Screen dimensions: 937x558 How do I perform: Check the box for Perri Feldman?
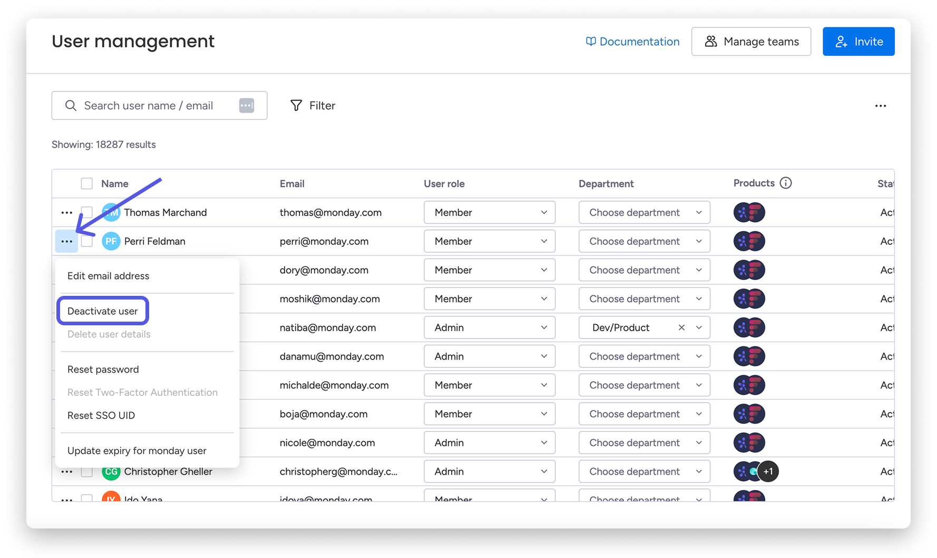(87, 242)
